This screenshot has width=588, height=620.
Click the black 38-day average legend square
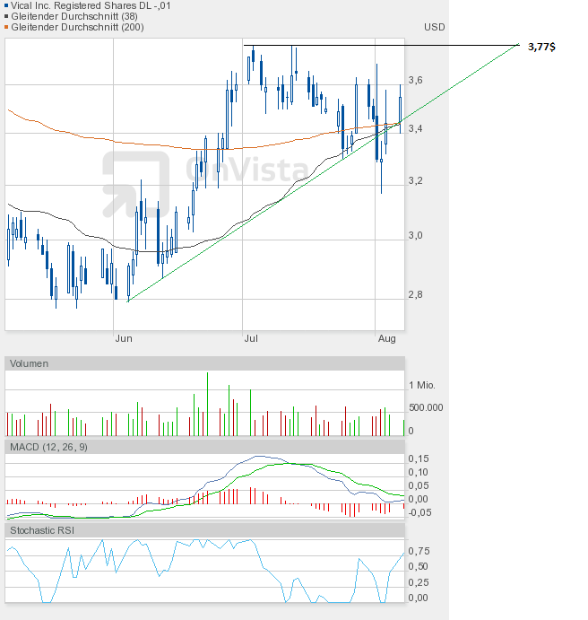pos(7,16)
